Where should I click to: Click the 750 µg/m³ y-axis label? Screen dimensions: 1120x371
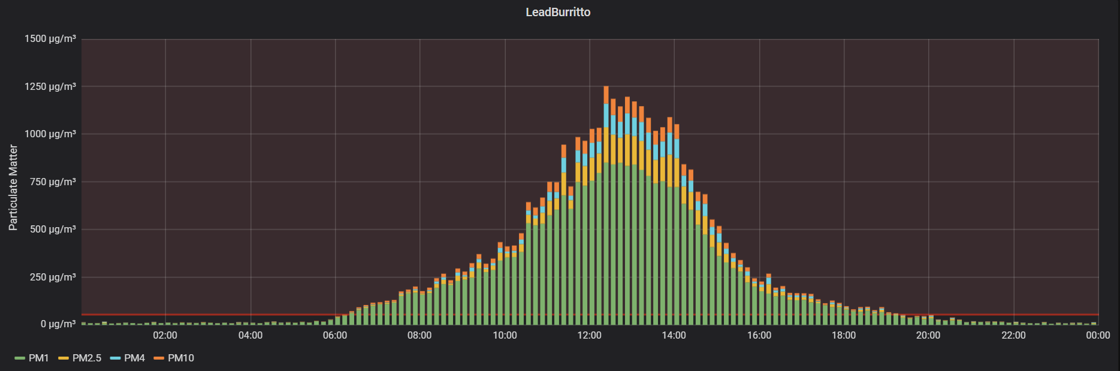pyautogui.click(x=53, y=182)
